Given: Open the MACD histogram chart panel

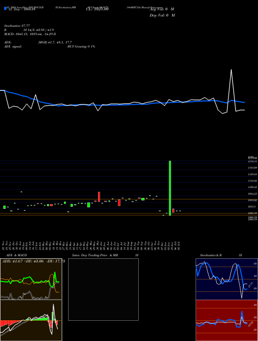Looking at the screenshot, I should point(31,320).
